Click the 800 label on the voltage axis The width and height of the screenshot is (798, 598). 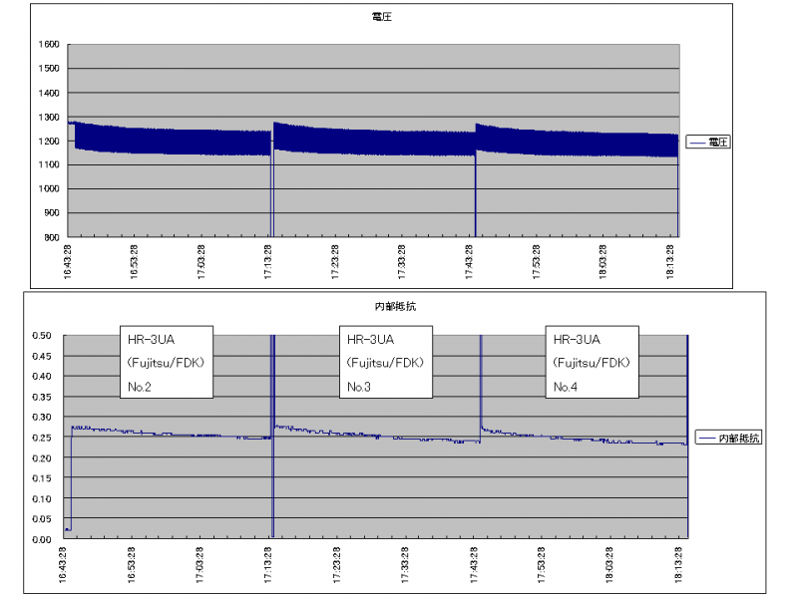pos(50,237)
